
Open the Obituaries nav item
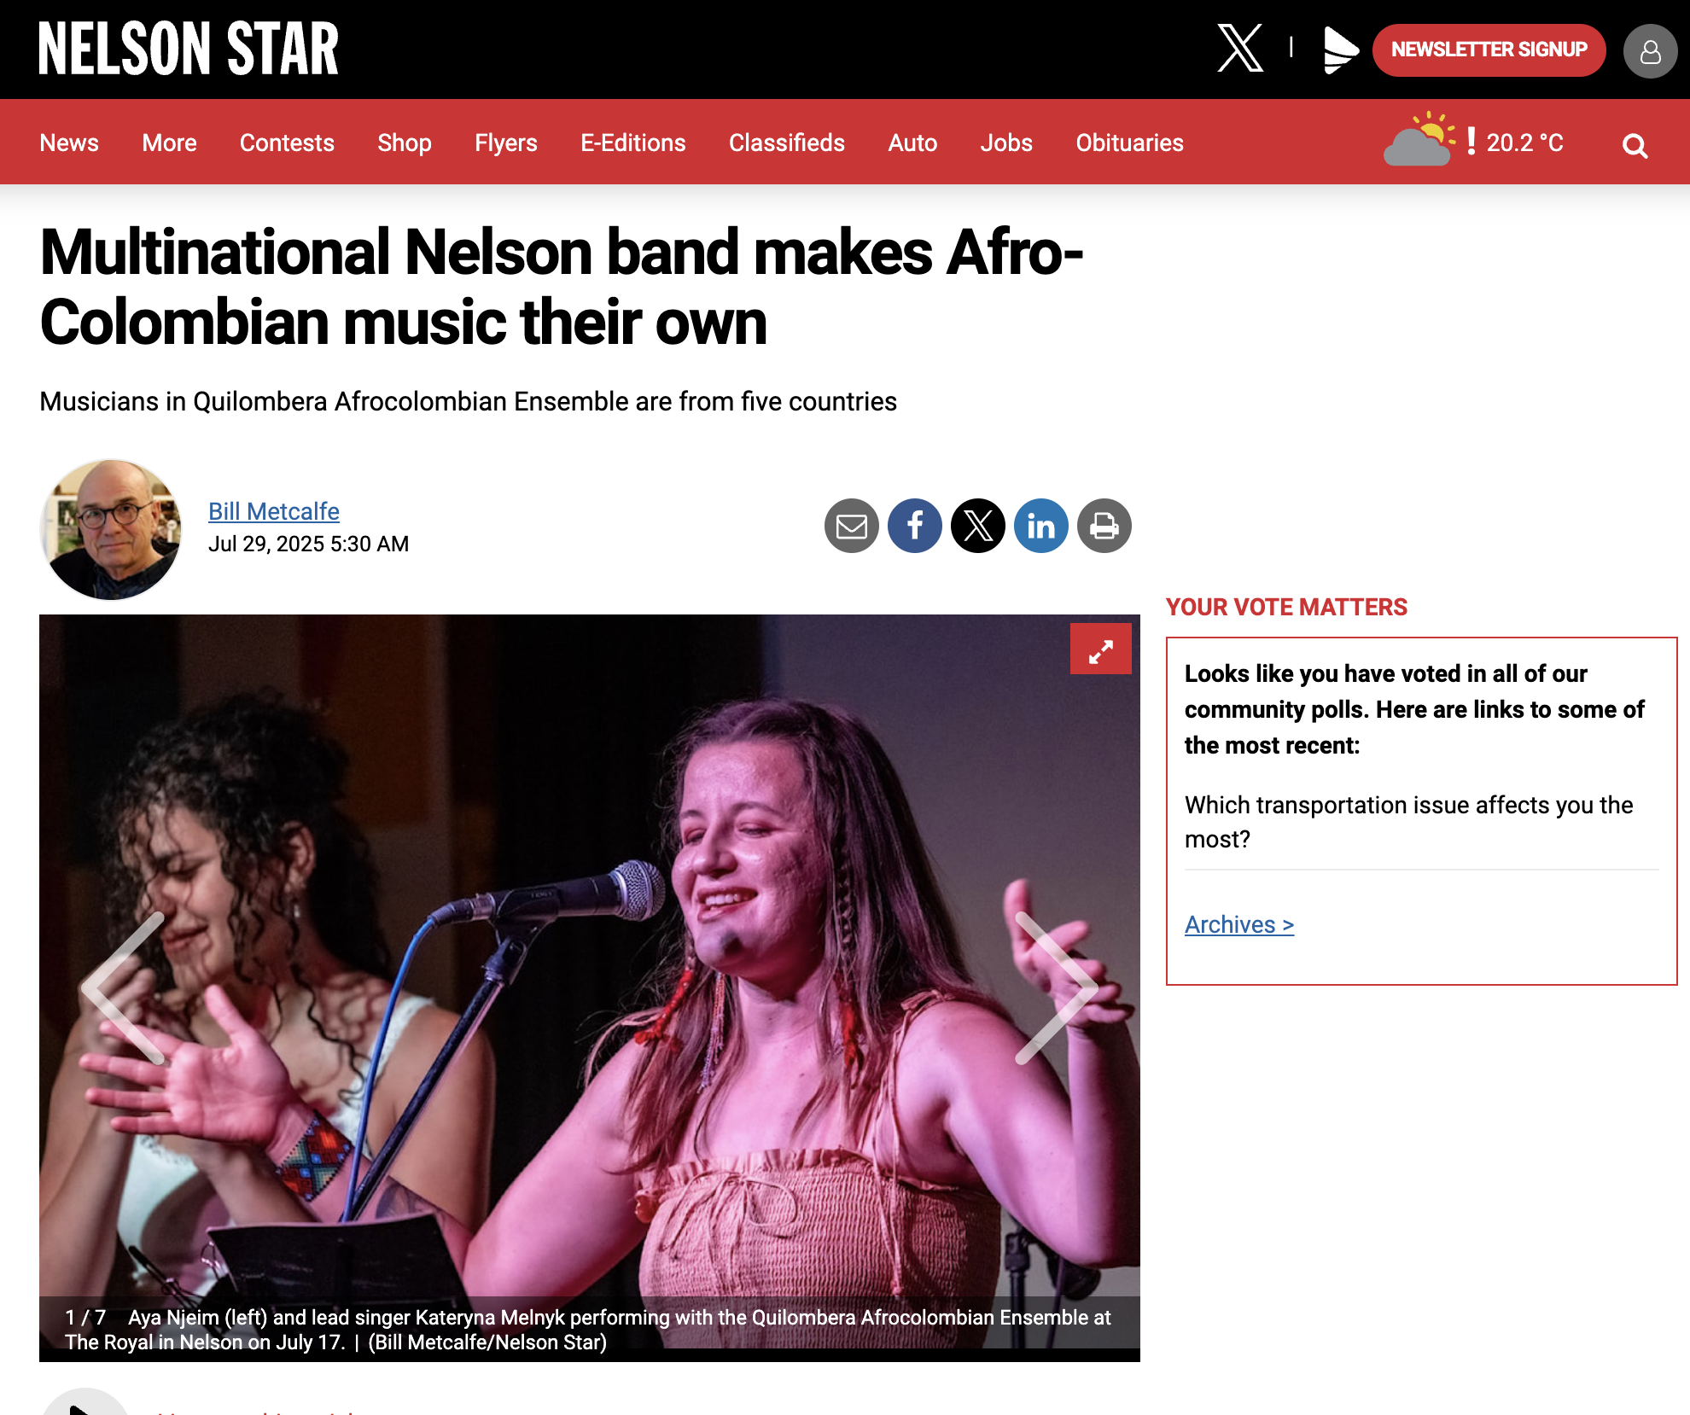[1129, 143]
